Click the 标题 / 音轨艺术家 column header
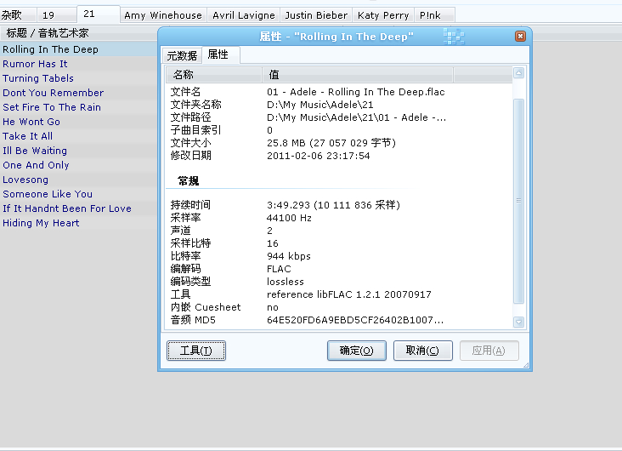Image resolution: width=622 pixels, height=451 pixels. pos(78,33)
